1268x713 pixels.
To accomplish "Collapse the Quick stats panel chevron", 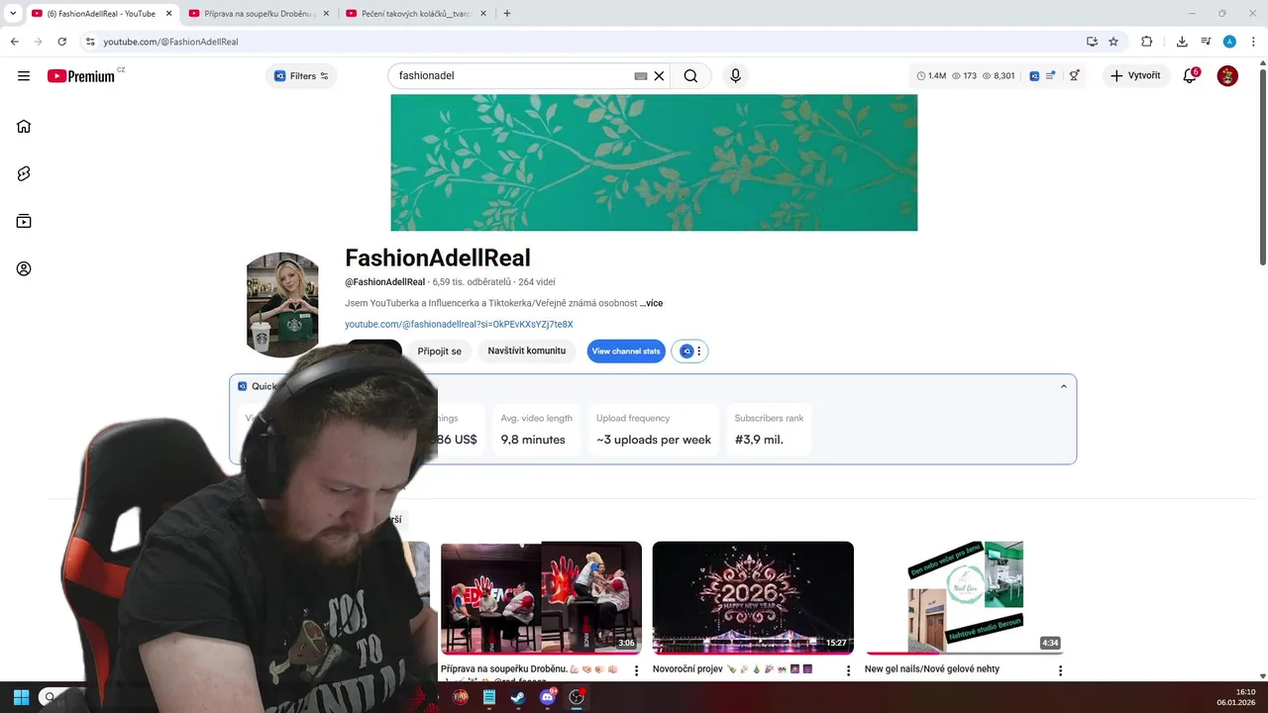I will pyautogui.click(x=1064, y=386).
